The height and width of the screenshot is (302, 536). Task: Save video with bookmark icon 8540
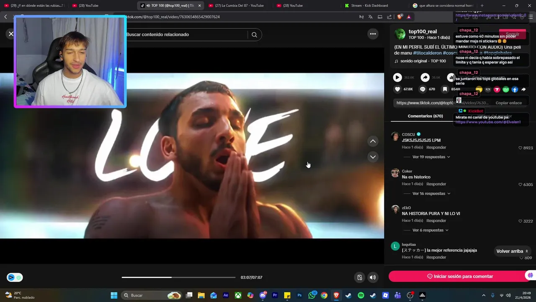(x=445, y=89)
